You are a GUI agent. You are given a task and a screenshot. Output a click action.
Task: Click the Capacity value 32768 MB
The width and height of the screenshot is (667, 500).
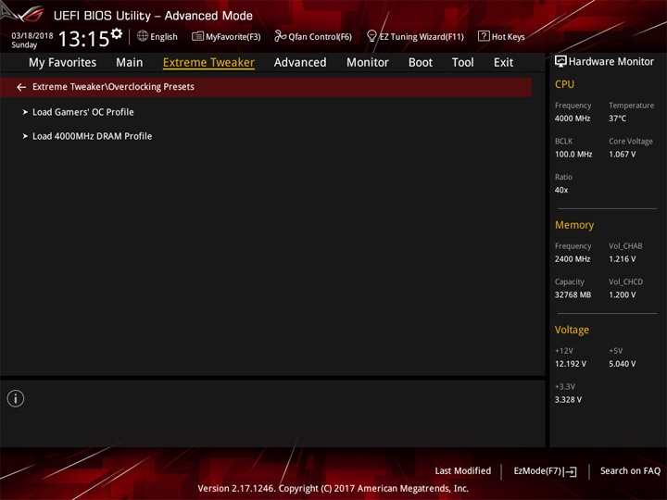tap(573, 294)
